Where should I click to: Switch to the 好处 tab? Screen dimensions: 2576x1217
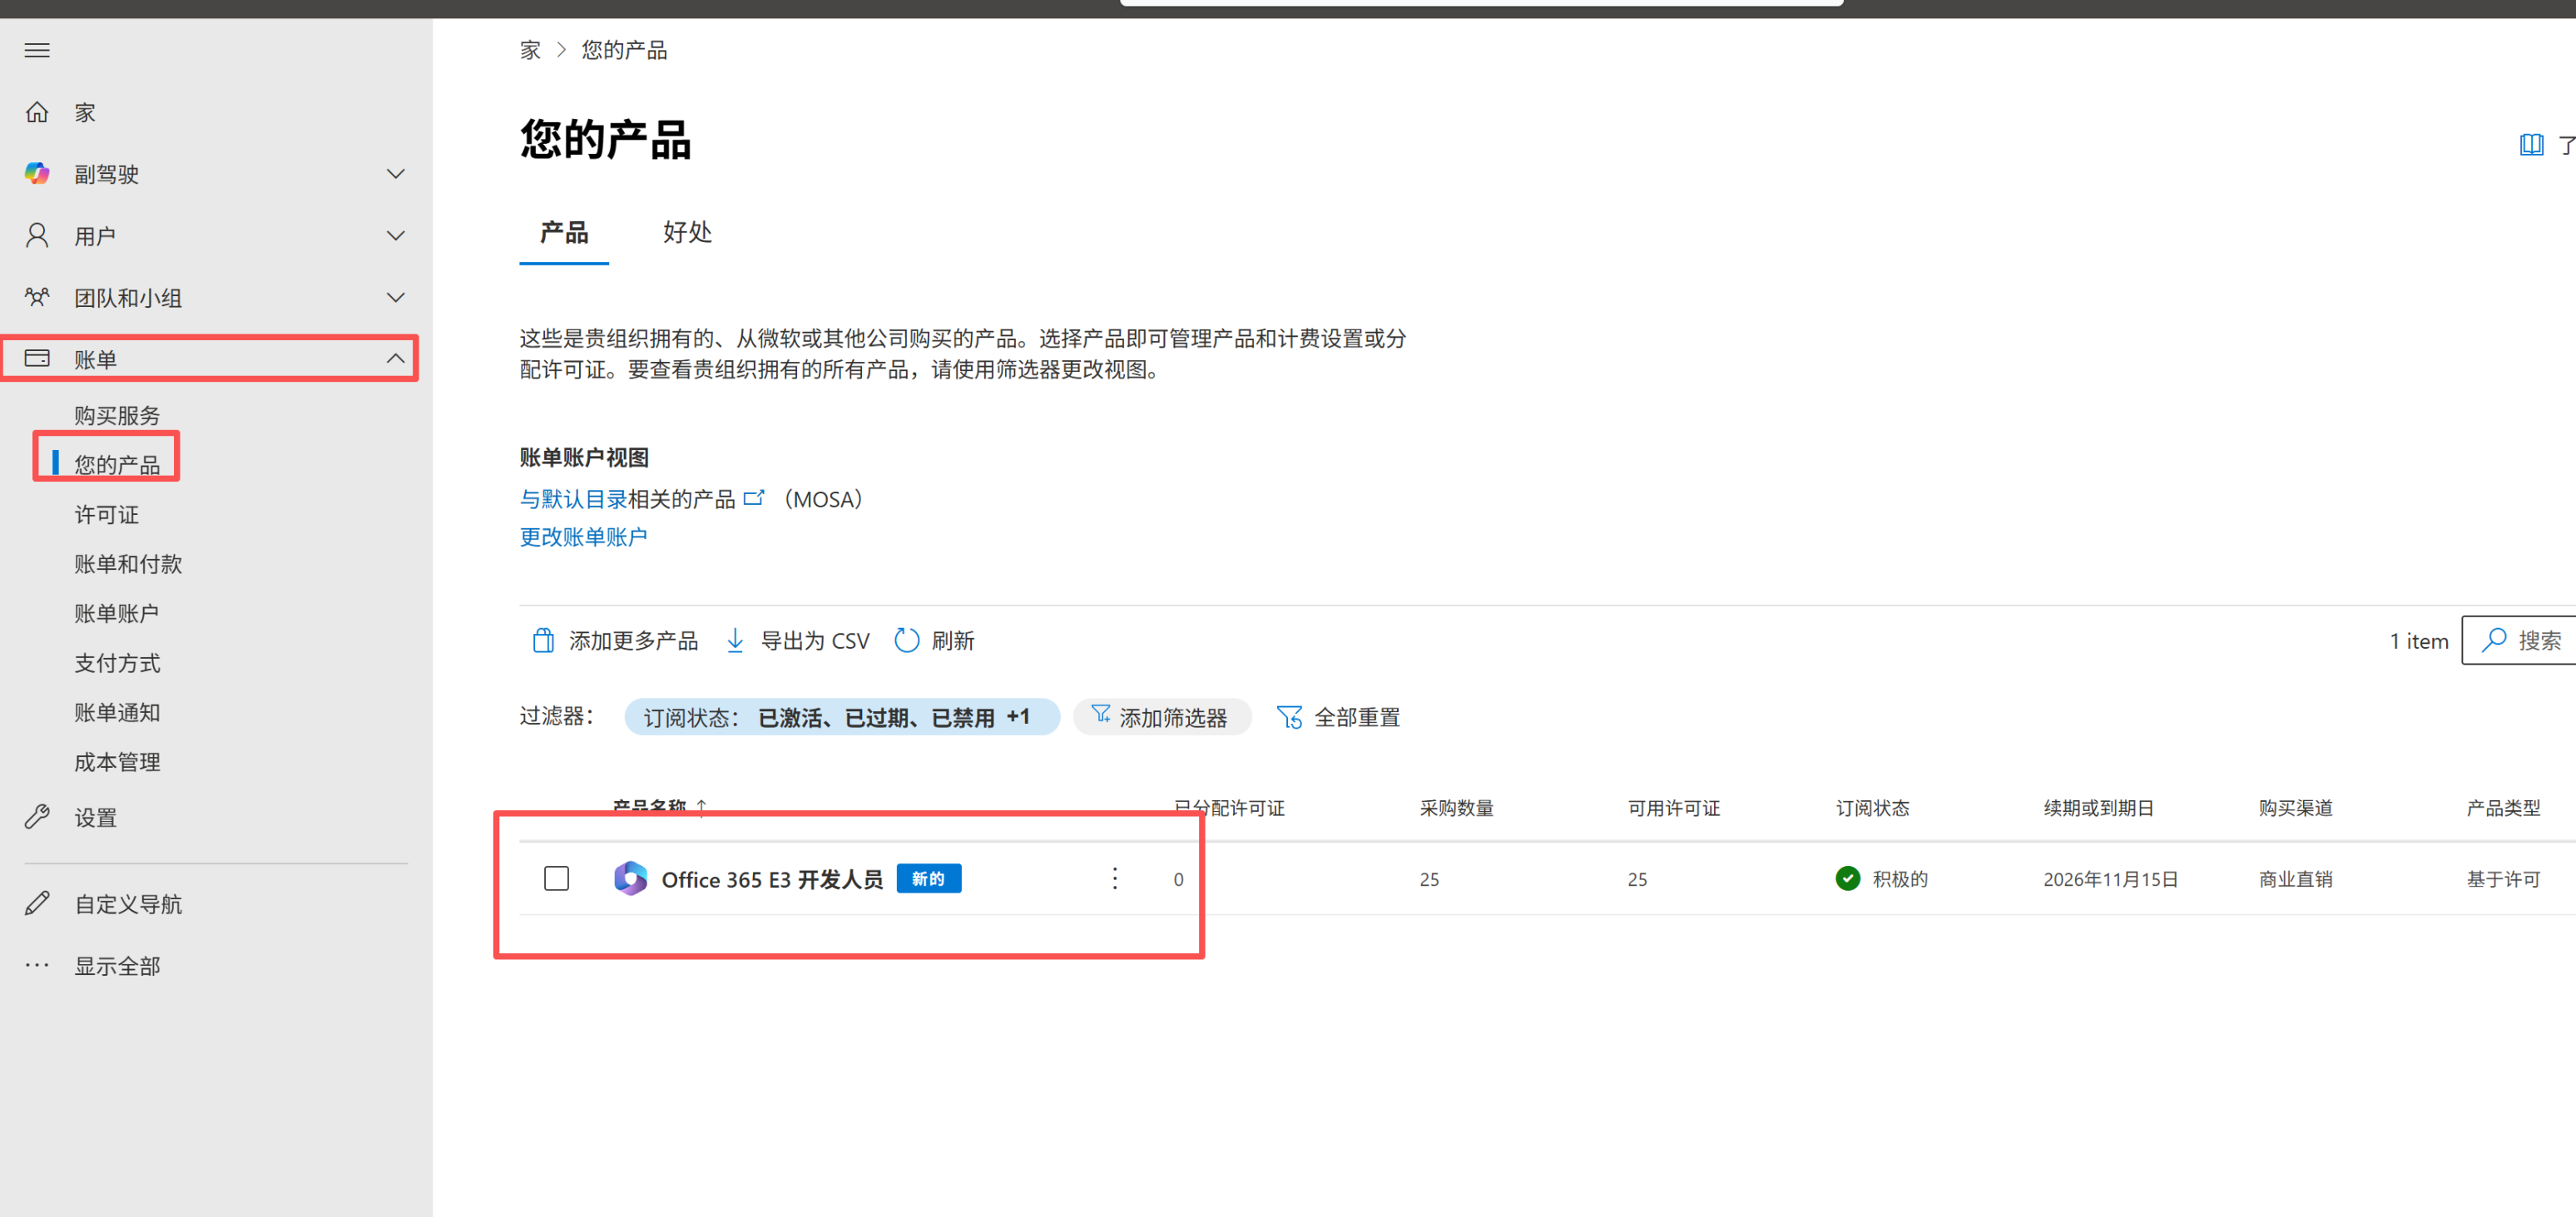687,233
